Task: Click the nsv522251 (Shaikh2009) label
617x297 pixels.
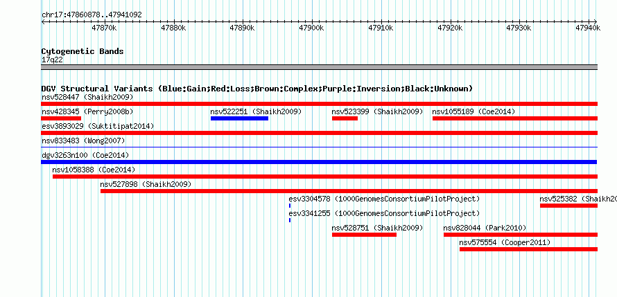Action: click(x=256, y=111)
